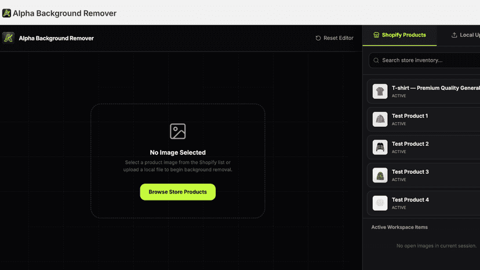Screen dimensions: 480x270
Task: Click the No Image Selected heading
Action: (178, 152)
